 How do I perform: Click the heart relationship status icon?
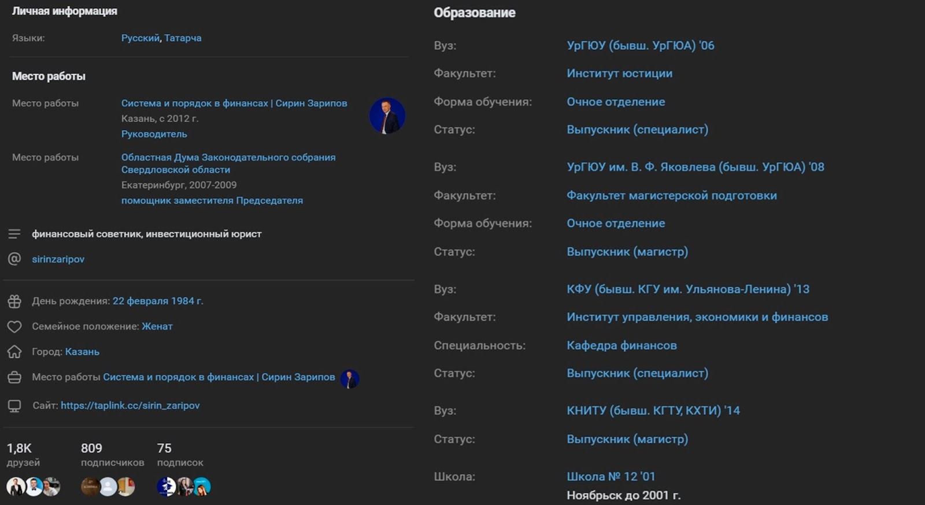point(14,327)
